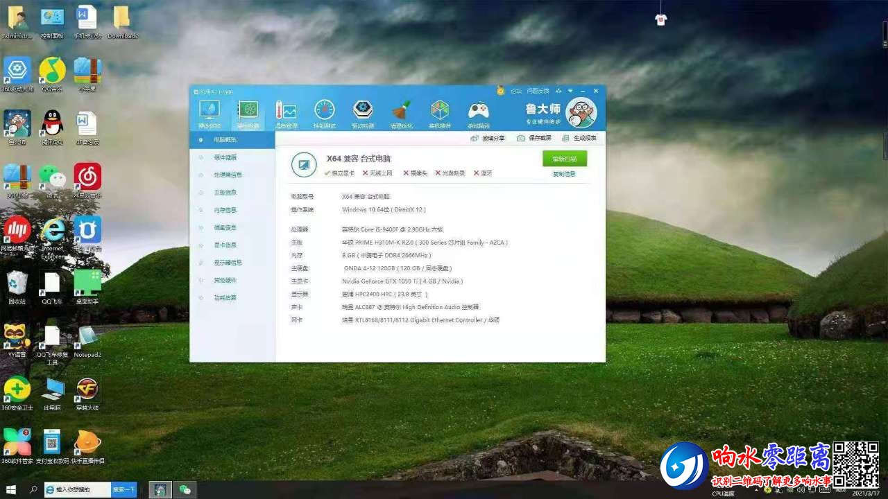Click PRIME H310M-K R2.0 motherboard value
Image resolution: width=888 pixels, height=499 pixels.
tap(425, 243)
